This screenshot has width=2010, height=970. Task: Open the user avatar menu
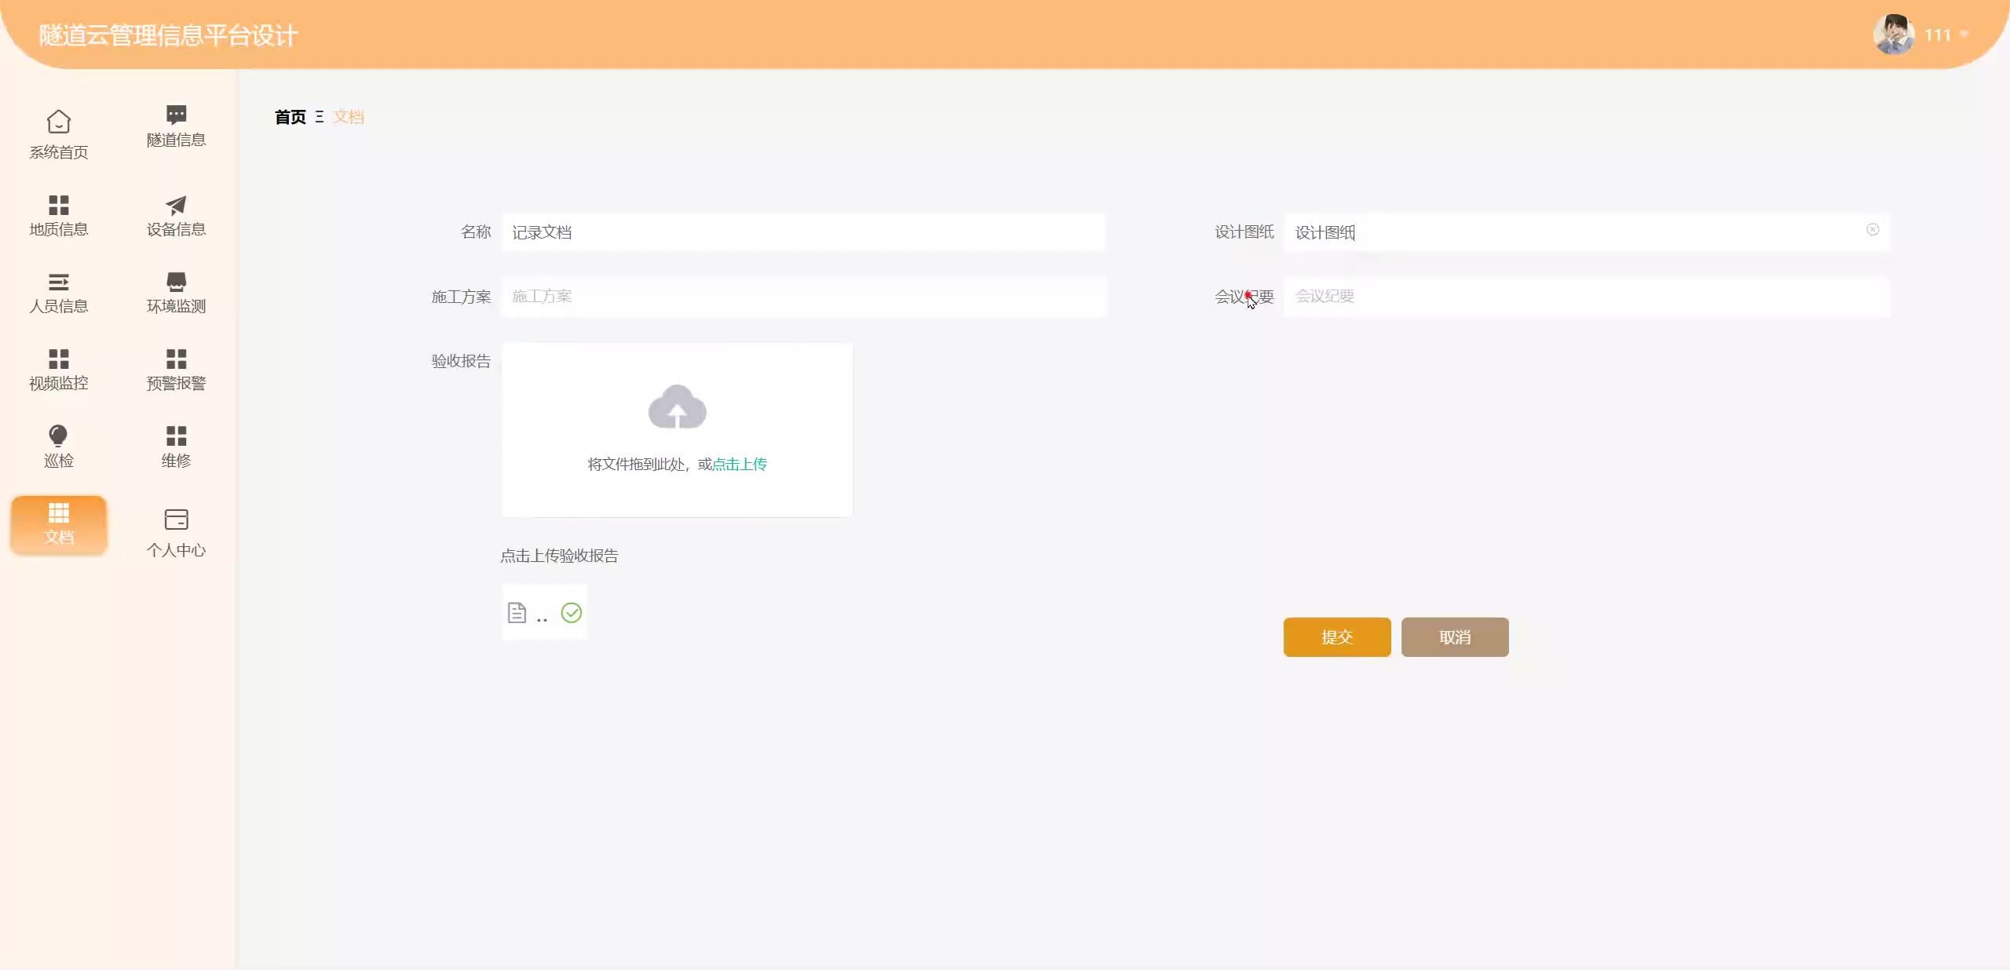(1893, 35)
